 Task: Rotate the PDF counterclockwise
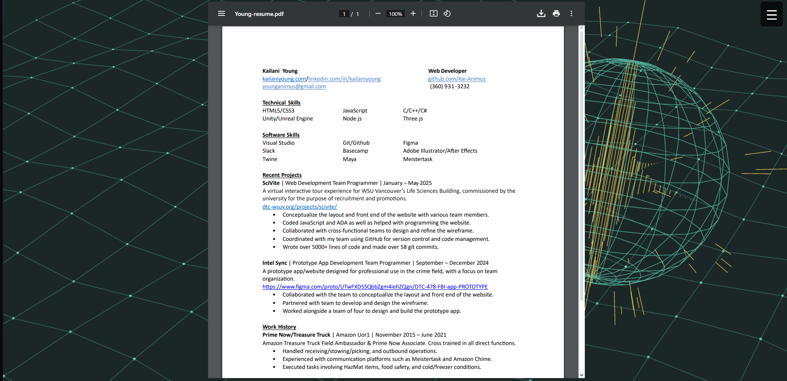(447, 13)
